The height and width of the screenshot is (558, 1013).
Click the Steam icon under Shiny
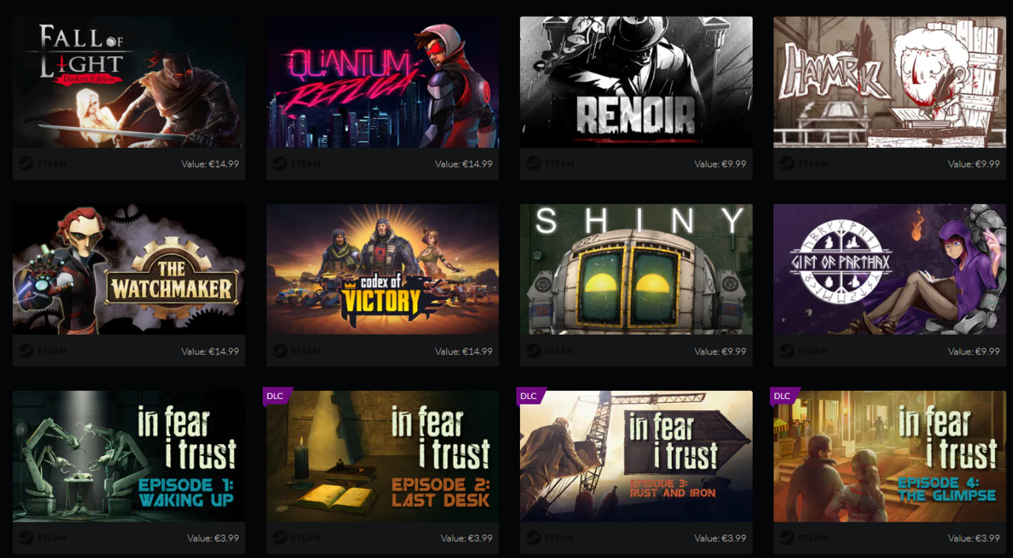pos(533,351)
